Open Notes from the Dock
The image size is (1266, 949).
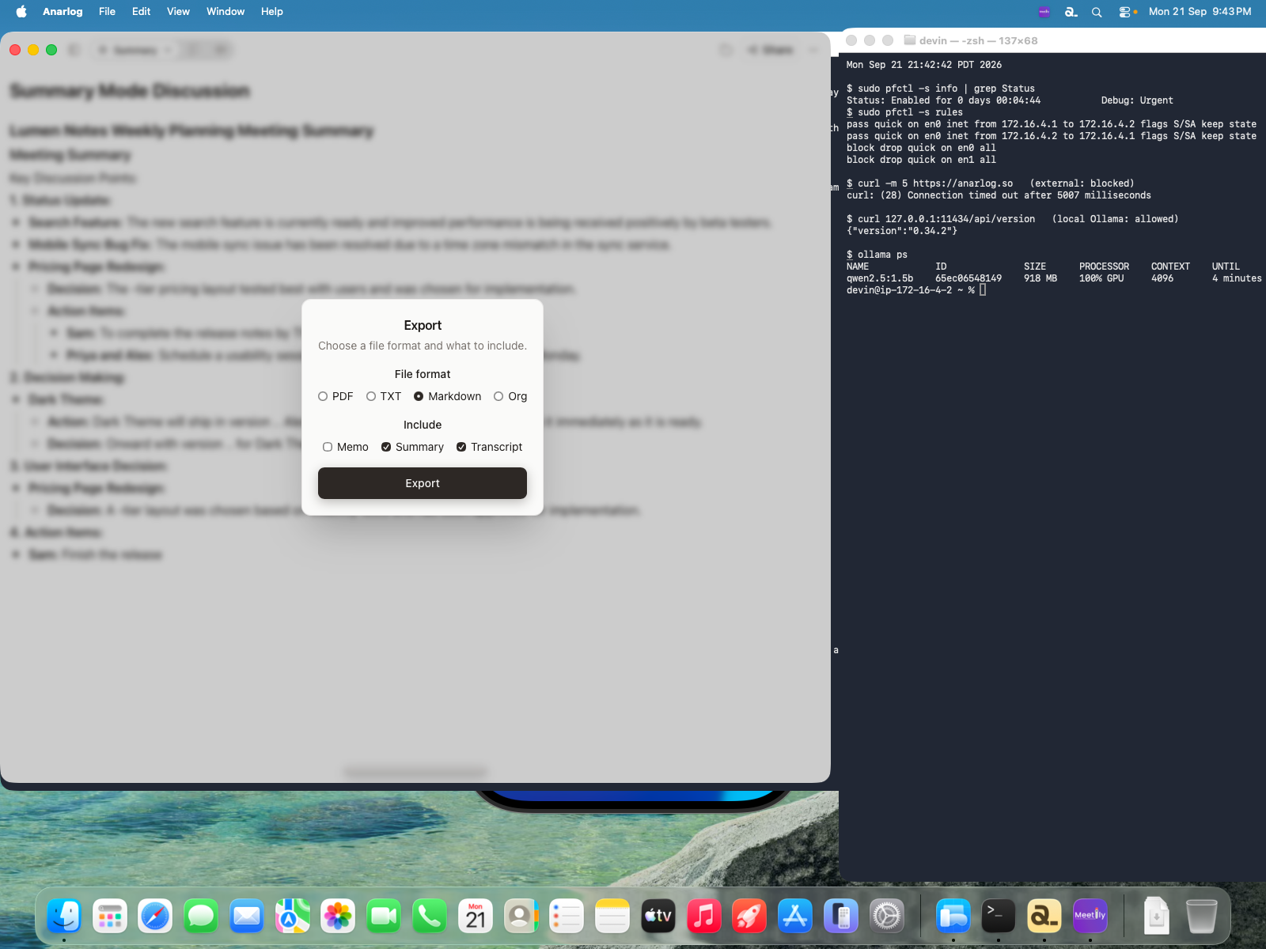point(612,917)
